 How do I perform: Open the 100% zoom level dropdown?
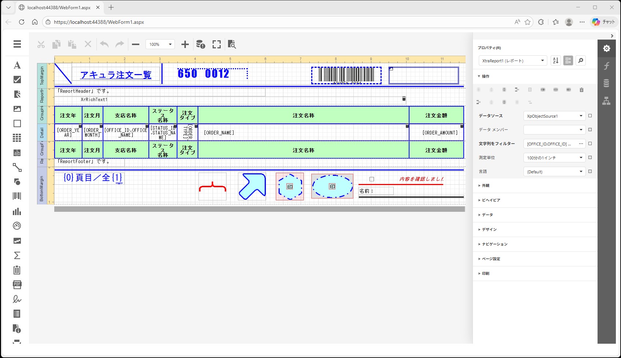[x=160, y=44]
